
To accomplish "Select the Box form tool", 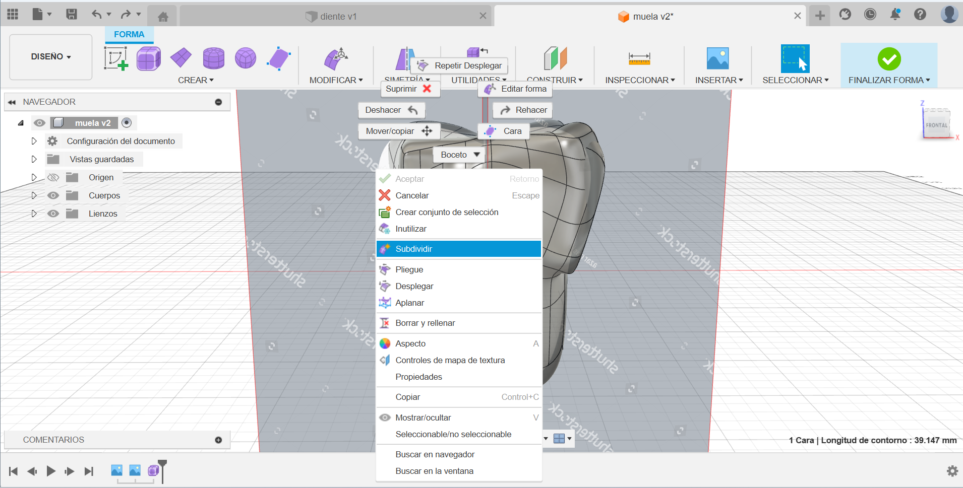I will [x=149, y=58].
